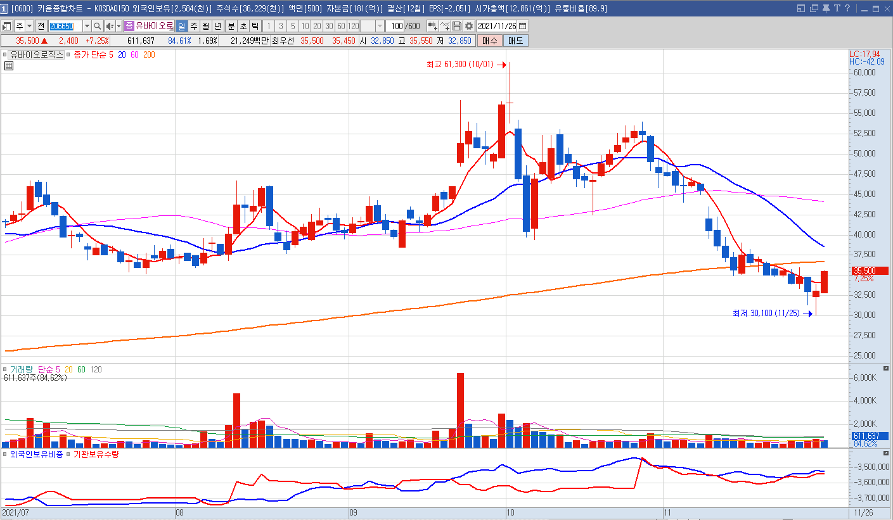Select the tick 틱 period button
Viewport: 893px width, 520px height.
[x=255, y=26]
